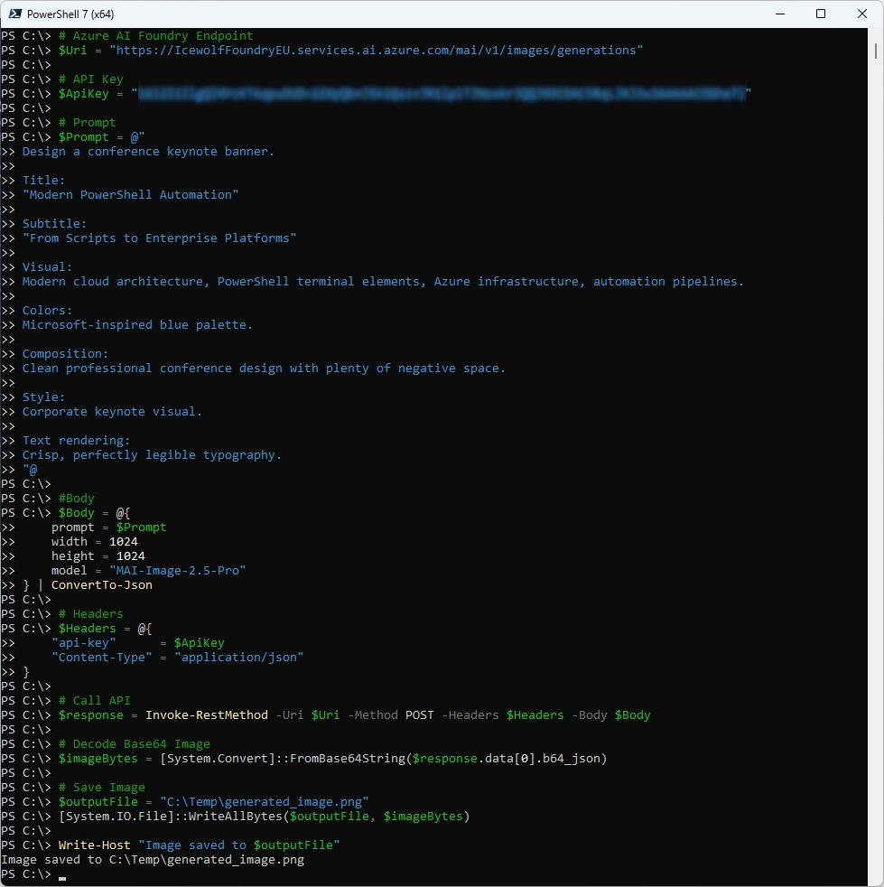Click the '$Body = @{' line
884x887 pixels.
coord(95,512)
